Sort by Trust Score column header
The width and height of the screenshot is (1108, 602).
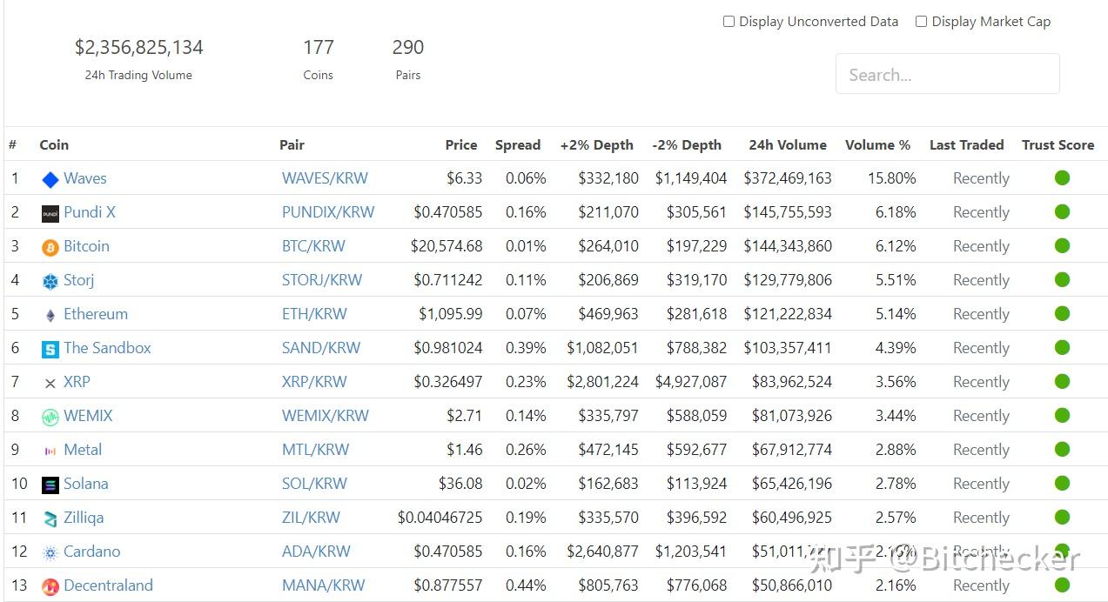pos(1058,145)
